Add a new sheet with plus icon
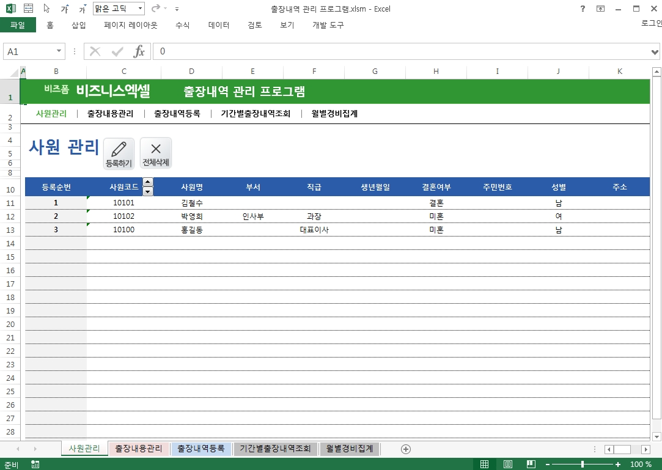 405,449
